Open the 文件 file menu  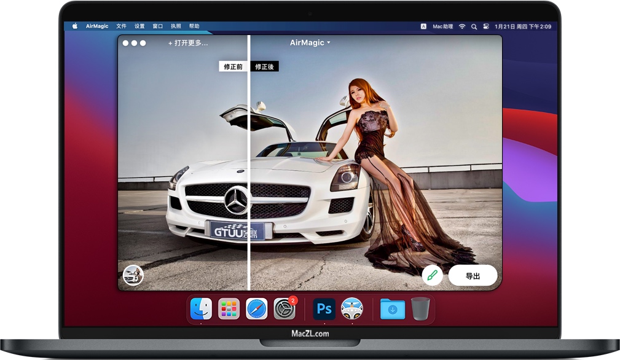[120, 26]
